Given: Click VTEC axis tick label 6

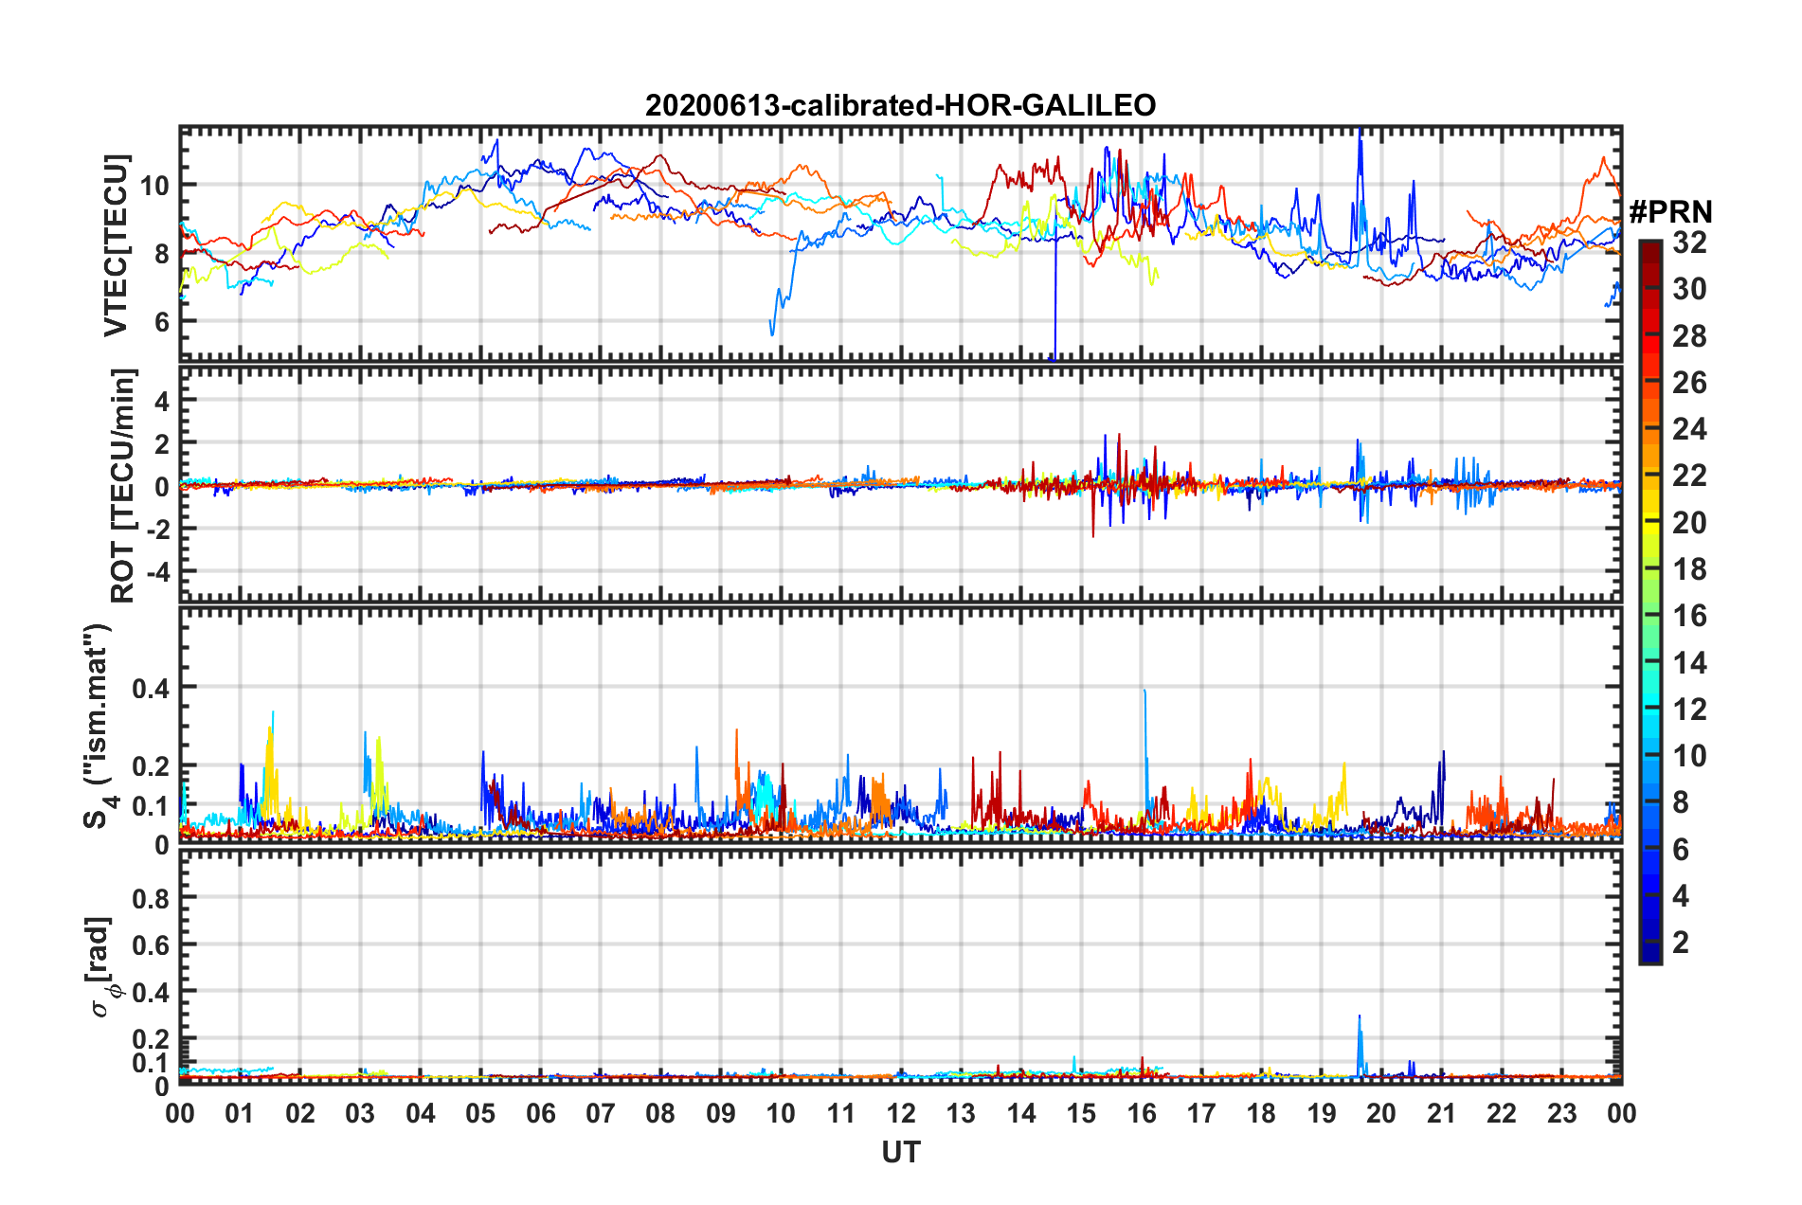Looking at the screenshot, I should [162, 322].
